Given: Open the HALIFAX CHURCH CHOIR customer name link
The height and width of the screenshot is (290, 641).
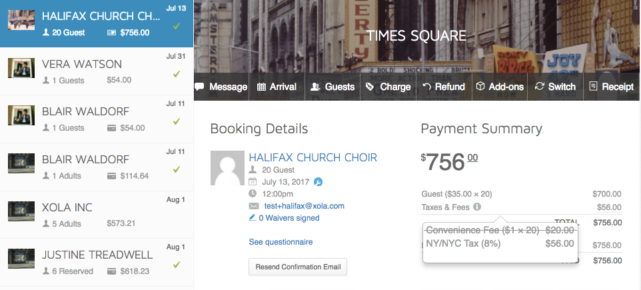Looking at the screenshot, I should click(x=313, y=157).
